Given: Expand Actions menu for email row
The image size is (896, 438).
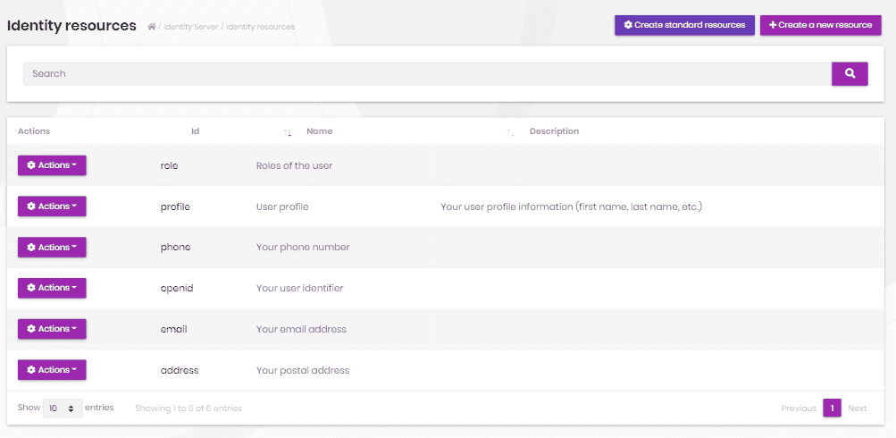Looking at the screenshot, I should coord(52,329).
